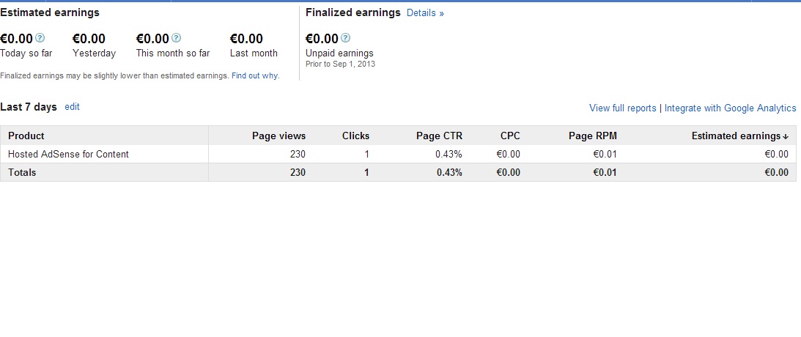The height and width of the screenshot is (337, 801).
Task: Select Integrate with Google Analytics link
Action: (730, 108)
